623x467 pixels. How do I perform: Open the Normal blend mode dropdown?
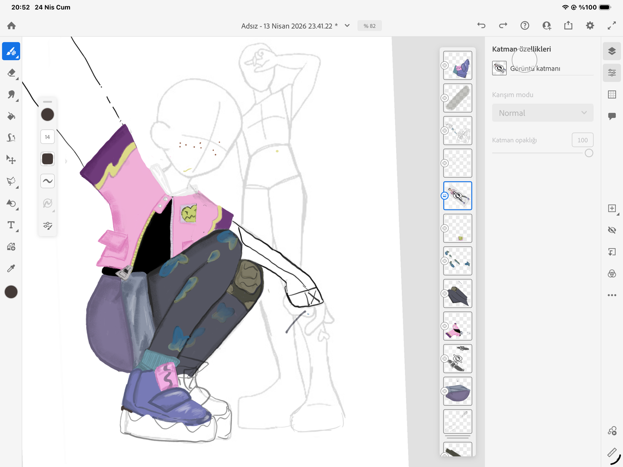[543, 113]
